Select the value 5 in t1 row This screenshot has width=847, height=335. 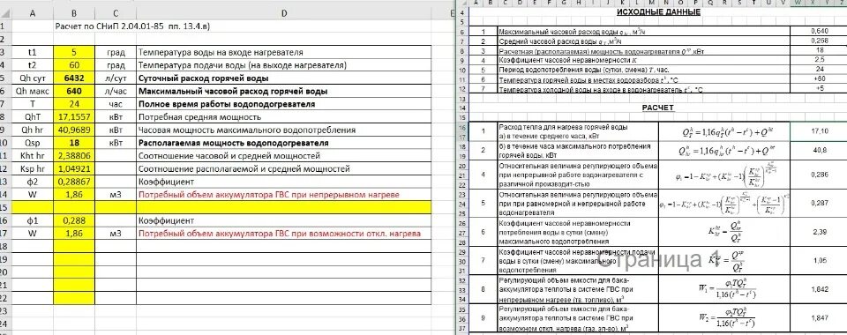[x=74, y=52]
